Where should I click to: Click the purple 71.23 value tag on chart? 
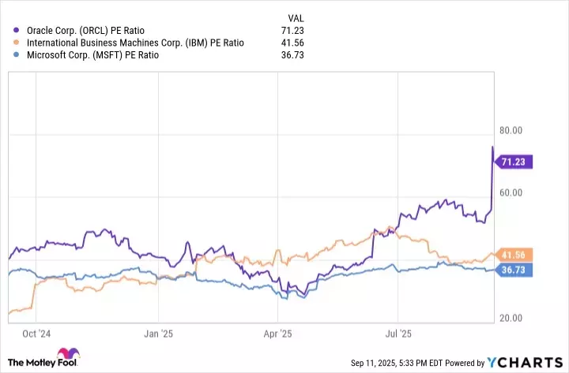pos(514,162)
